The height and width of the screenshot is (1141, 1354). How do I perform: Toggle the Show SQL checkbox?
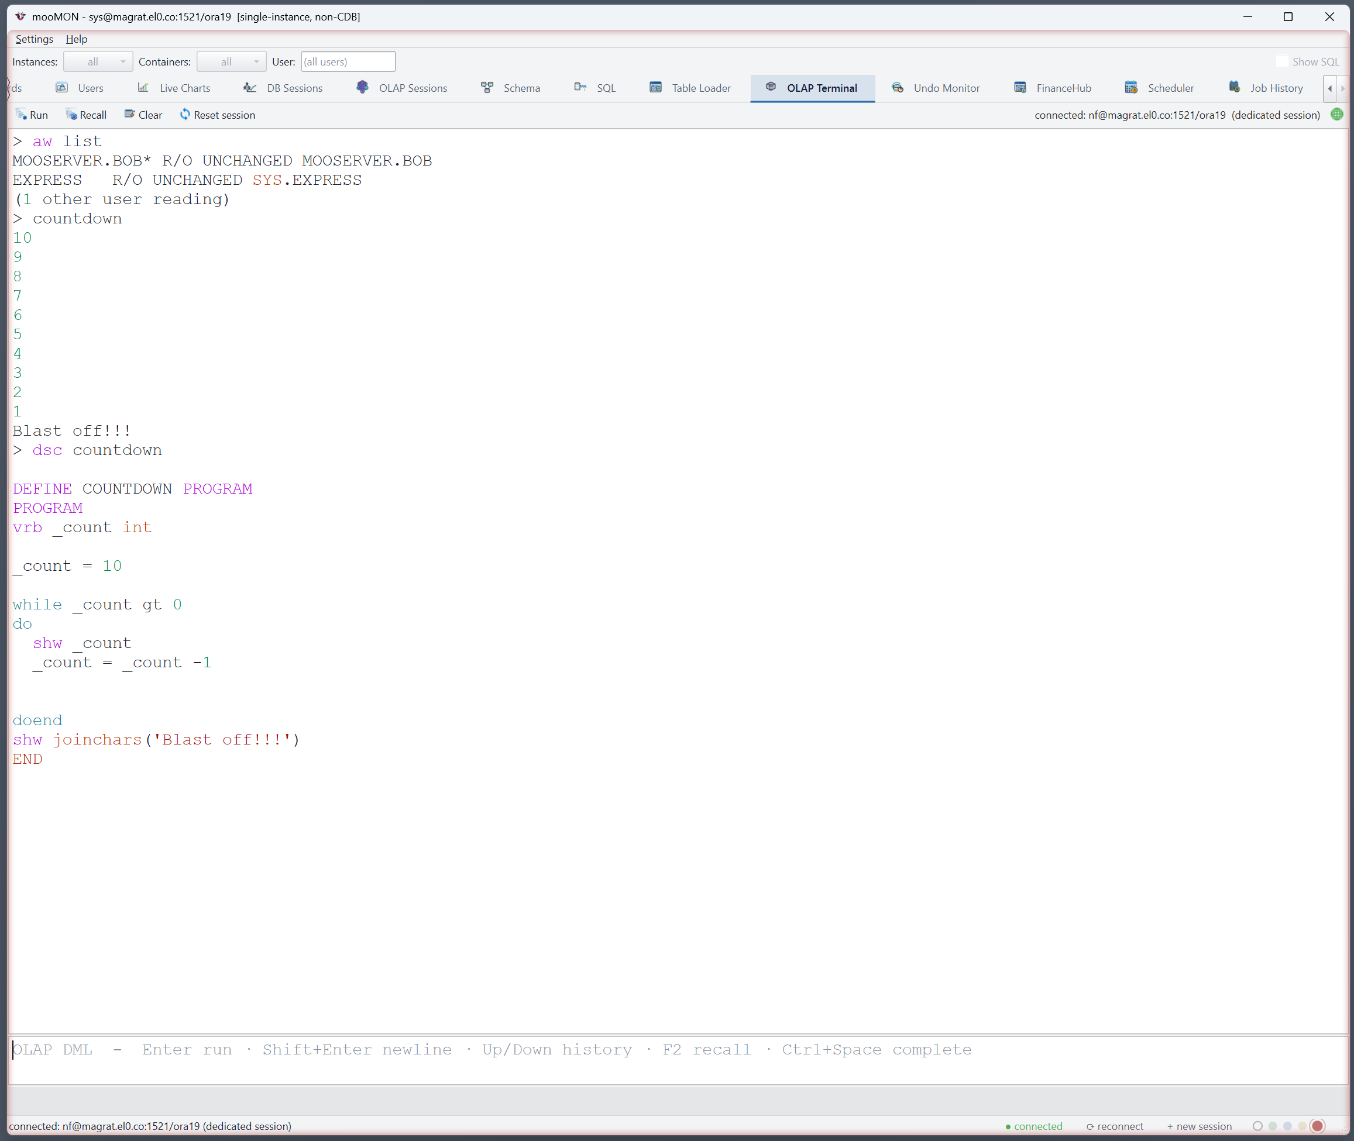point(1281,61)
